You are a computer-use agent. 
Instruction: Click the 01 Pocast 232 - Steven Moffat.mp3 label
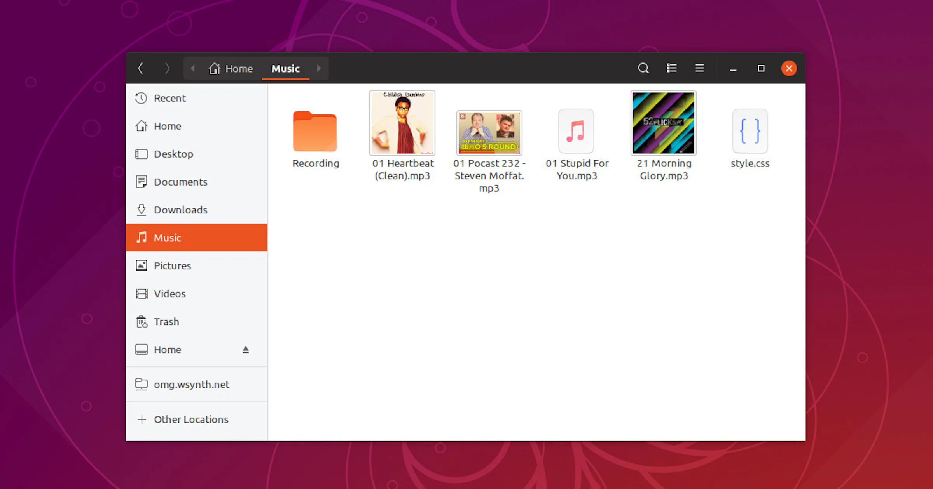tap(489, 176)
